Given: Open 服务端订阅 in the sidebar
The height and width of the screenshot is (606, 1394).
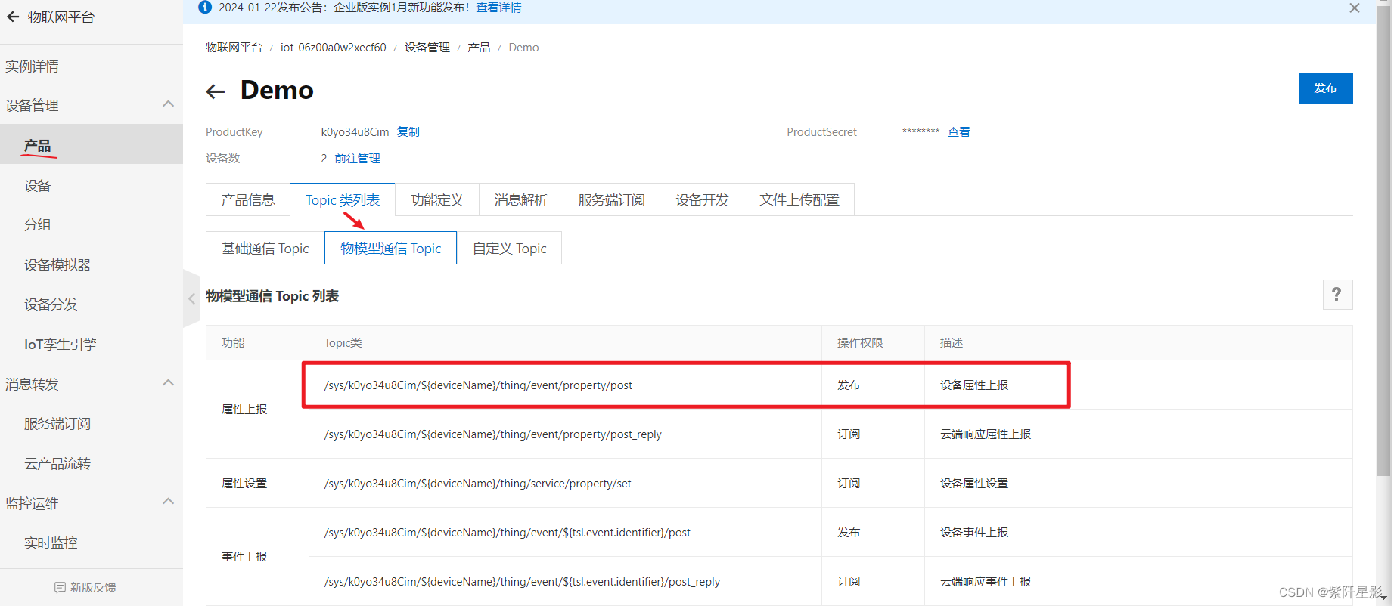Looking at the screenshot, I should click(x=57, y=424).
